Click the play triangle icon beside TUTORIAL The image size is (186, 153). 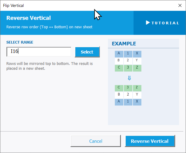coord(148,23)
